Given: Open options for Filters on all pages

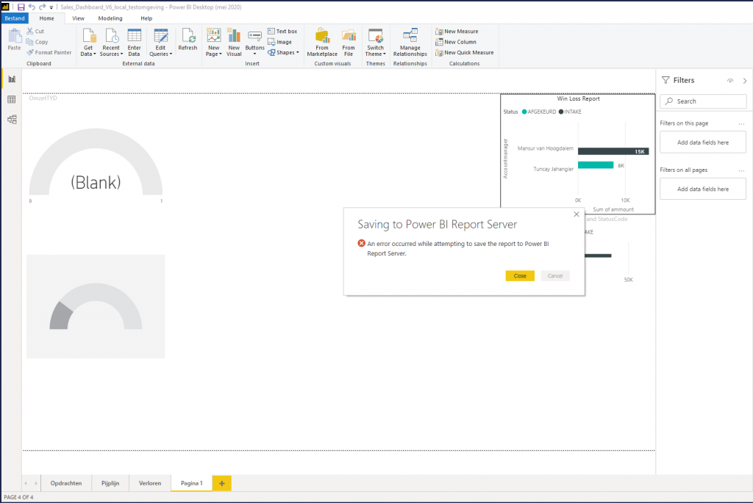Looking at the screenshot, I should pyautogui.click(x=741, y=170).
